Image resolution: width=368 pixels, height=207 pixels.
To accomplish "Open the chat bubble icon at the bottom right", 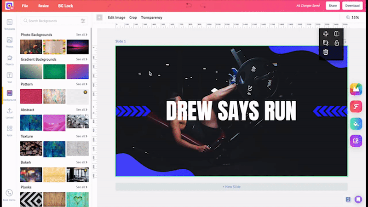I will (358, 199).
